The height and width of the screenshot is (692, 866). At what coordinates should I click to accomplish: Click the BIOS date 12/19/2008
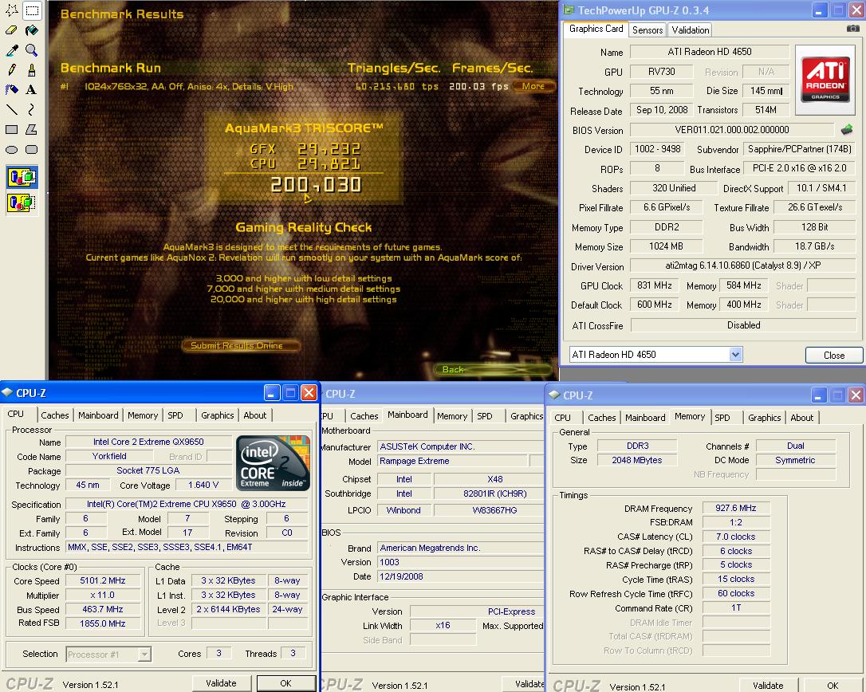pos(461,576)
